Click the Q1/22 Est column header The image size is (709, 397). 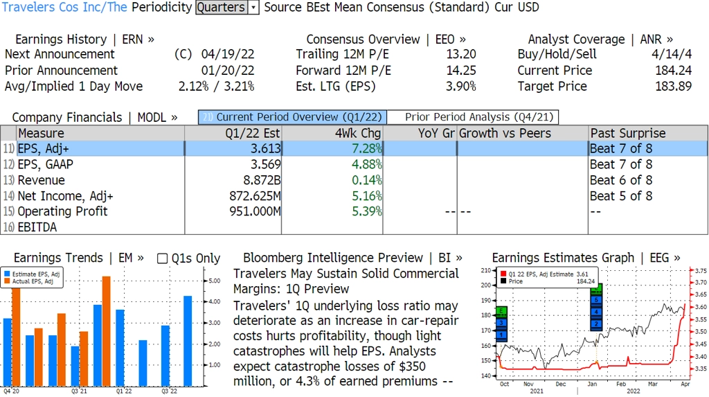pyautogui.click(x=233, y=133)
